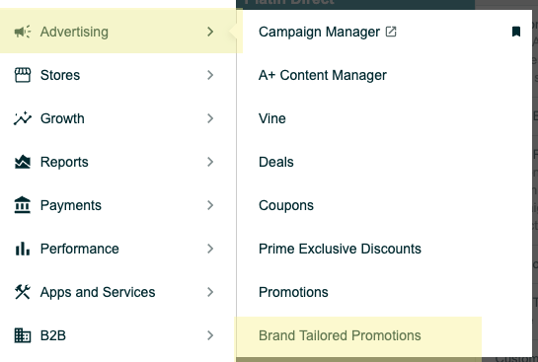Go to the Coupons page

tap(286, 205)
